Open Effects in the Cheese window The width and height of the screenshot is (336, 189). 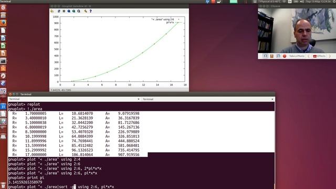coord(319,56)
